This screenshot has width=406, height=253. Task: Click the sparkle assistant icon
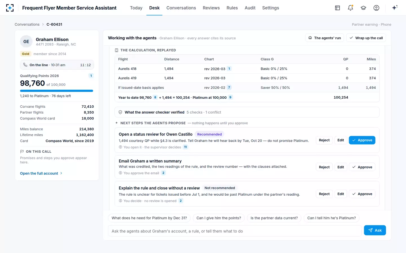[x=395, y=8]
